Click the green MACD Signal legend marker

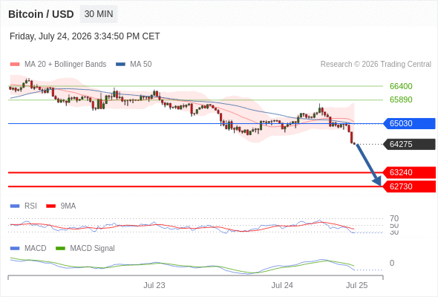(60, 249)
